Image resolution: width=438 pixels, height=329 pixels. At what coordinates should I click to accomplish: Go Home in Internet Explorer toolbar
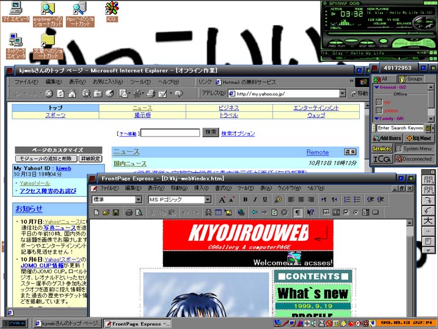coord(72,94)
